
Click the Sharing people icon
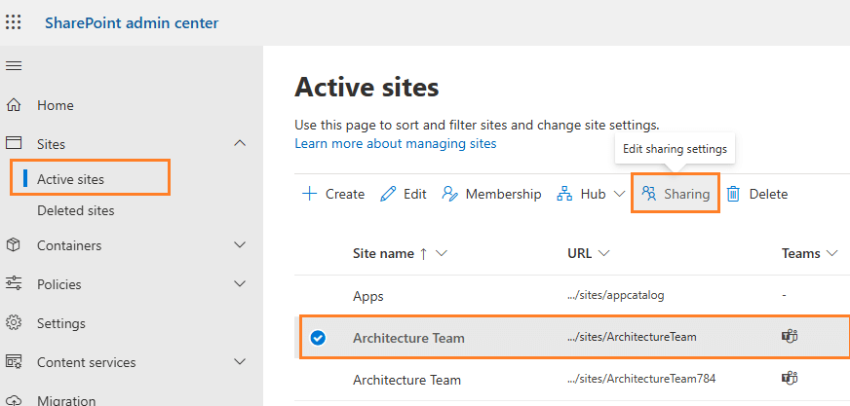point(649,193)
